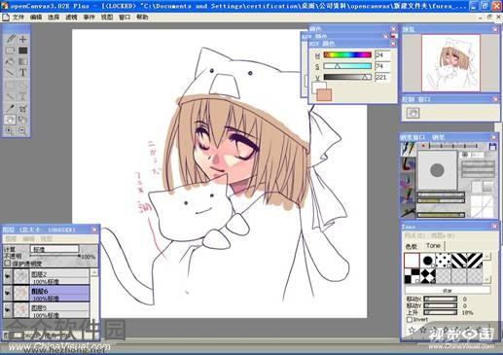The image size is (503, 355).
Task: Toggle visibility eye of layer 图层6
Action: click(8, 293)
